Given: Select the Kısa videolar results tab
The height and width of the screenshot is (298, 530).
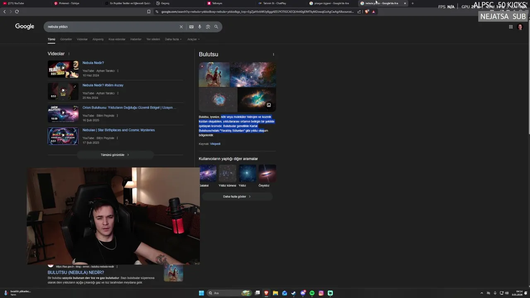Looking at the screenshot, I should tap(117, 39).
